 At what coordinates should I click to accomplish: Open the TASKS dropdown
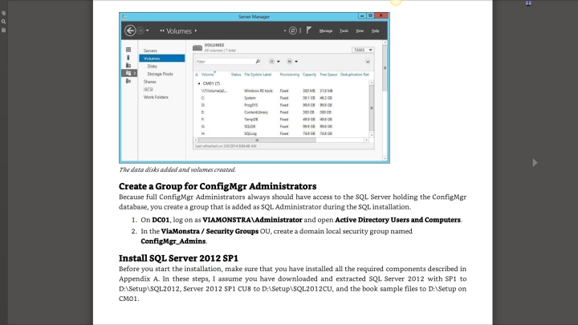364,50
